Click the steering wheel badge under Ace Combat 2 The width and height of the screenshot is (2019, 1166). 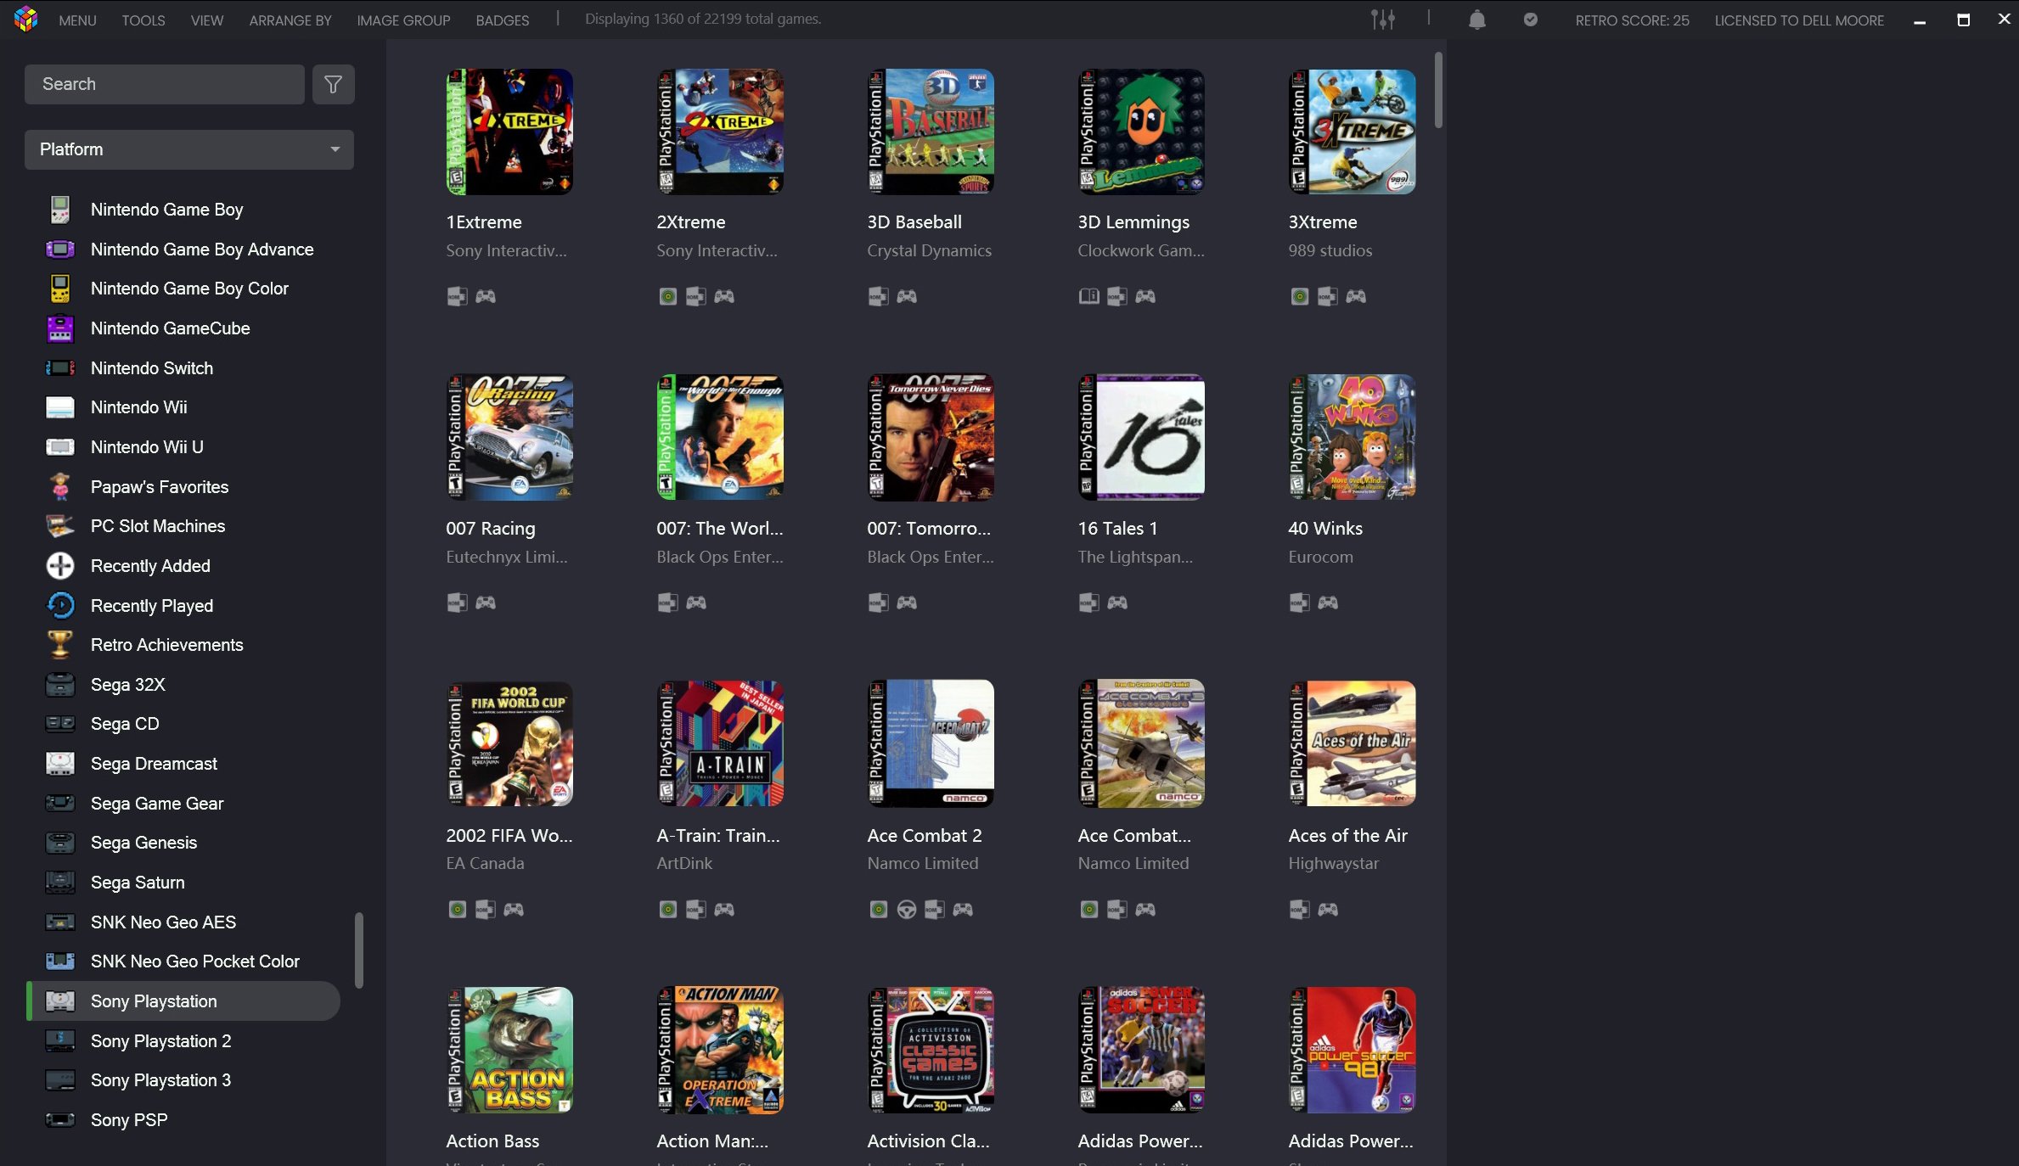point(906,910)
